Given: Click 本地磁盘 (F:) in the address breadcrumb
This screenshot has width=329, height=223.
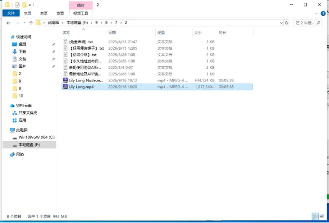Looking at the screenshot, I should click(x=77, y=23).
